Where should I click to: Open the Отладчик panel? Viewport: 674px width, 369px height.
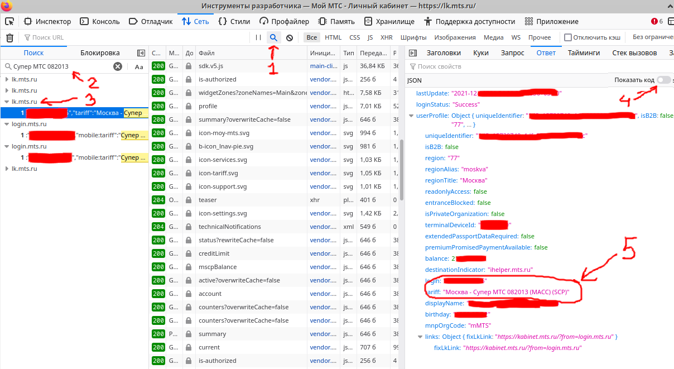(x=151, y=21)
